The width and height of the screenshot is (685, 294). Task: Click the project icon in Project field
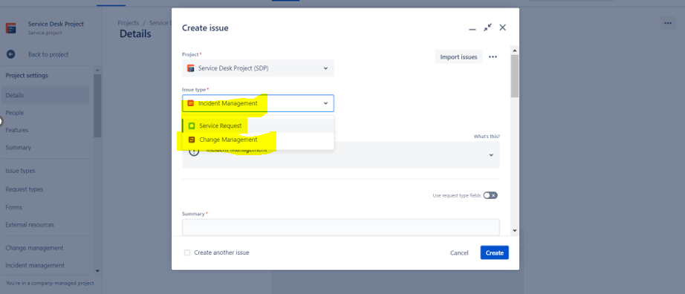(x=190, y=68)
